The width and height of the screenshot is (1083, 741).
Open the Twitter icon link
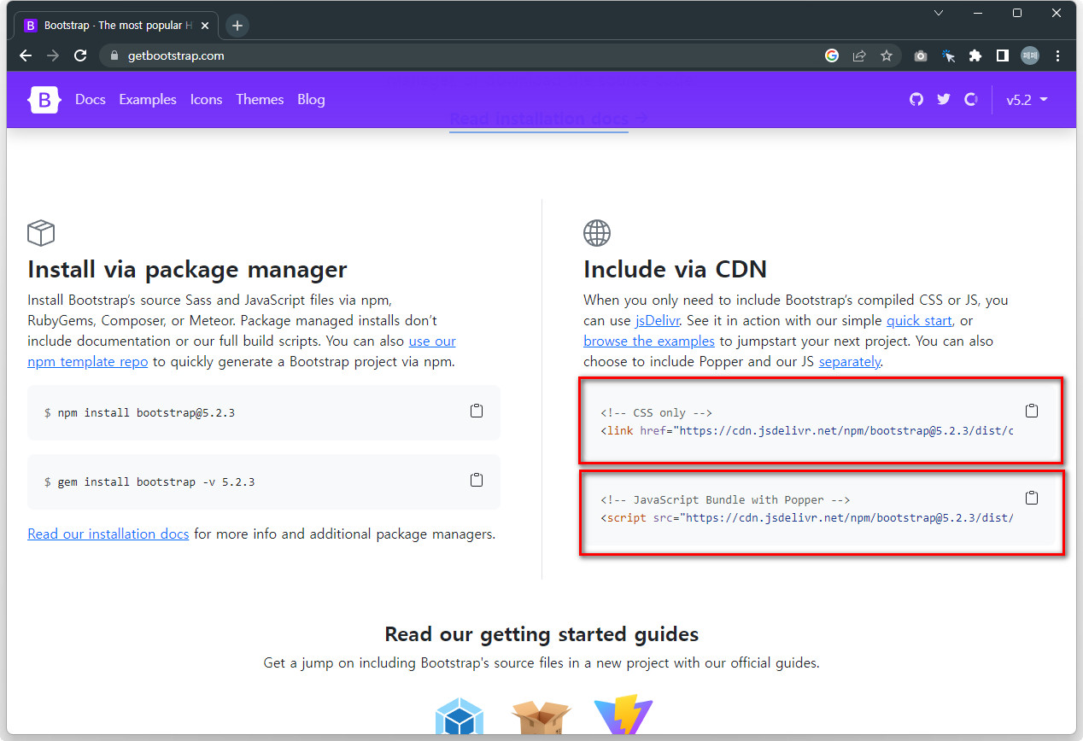tap(944, 100)
